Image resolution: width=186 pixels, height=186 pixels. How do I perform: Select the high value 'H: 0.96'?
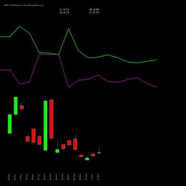point(94,10)
